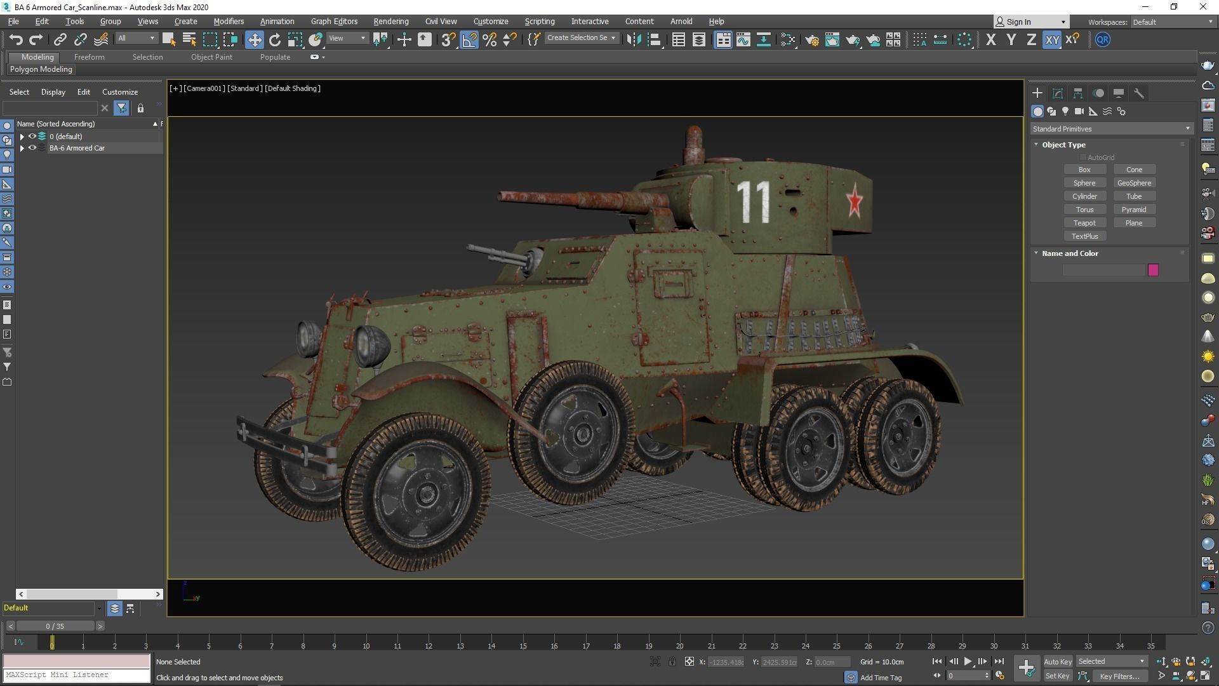Click the time slider 0 / 35 handle

[55, 626]
